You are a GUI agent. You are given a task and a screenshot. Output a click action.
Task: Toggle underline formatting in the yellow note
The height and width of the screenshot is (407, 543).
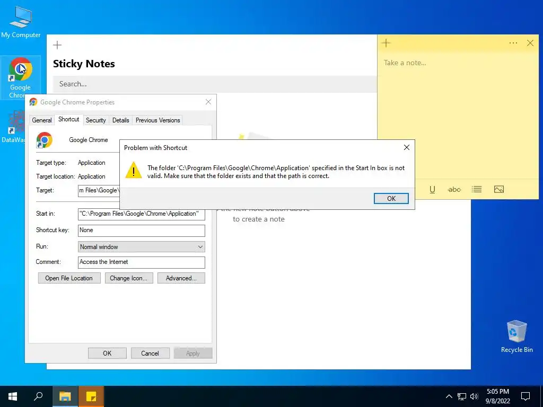[432, 189]
